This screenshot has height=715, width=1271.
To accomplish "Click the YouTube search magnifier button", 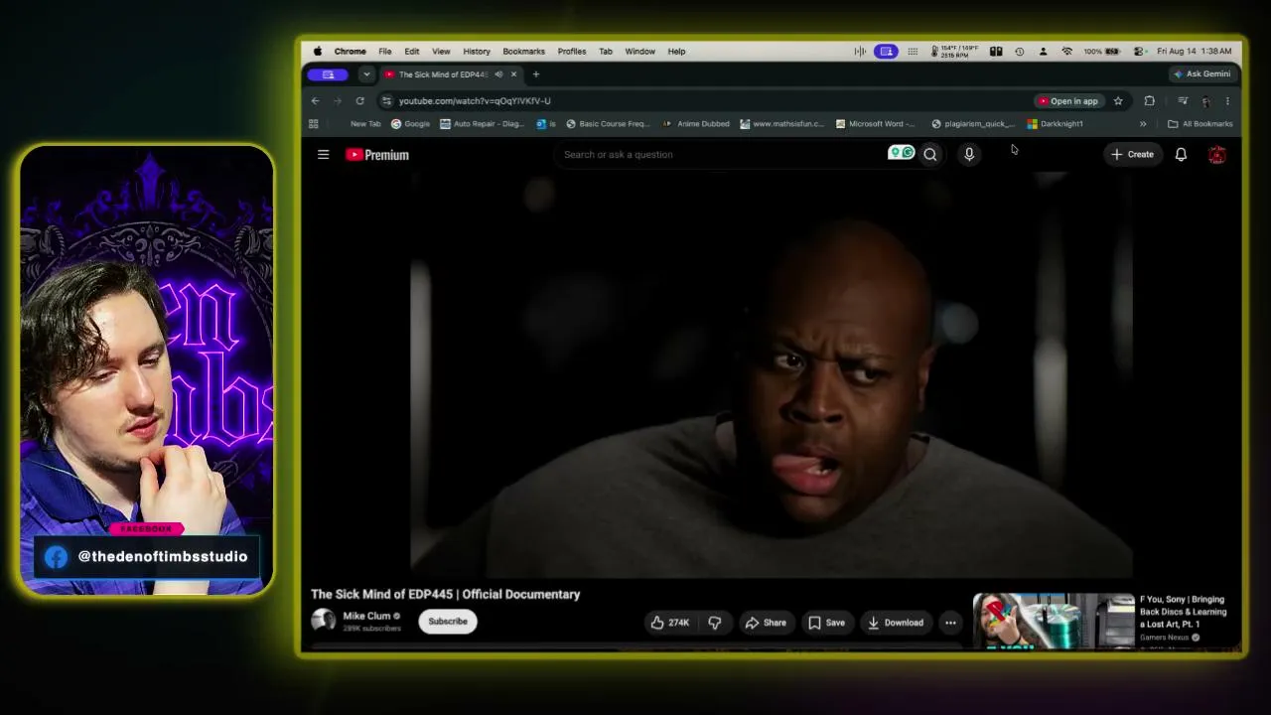I will tap(930, 155).
